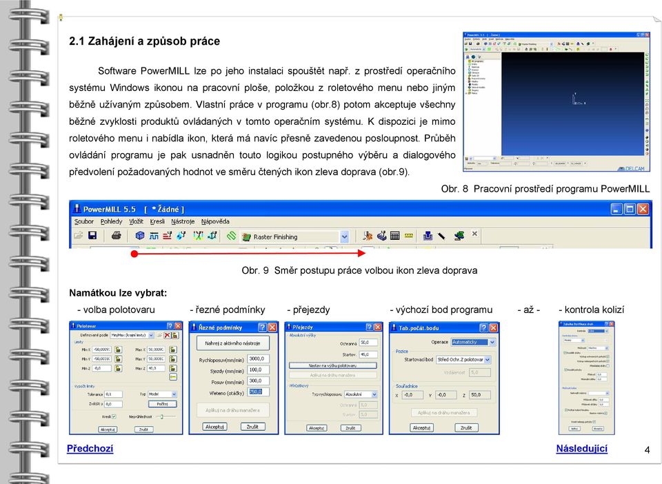Toggle the Max Z lock icon in Polotovar
The width and height of the screenshot is (662, 484).
172,368
